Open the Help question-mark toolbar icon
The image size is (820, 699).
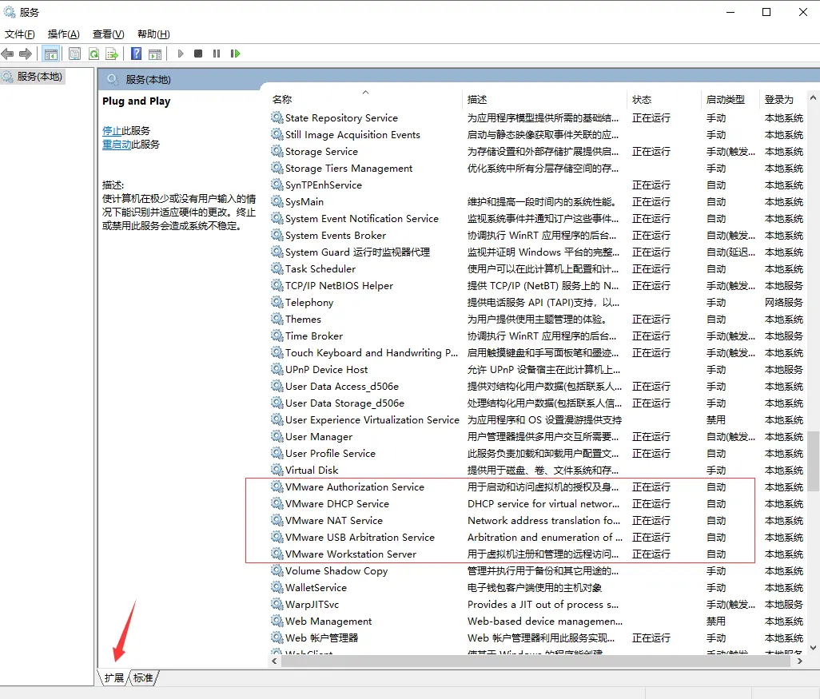pos(136,54)
